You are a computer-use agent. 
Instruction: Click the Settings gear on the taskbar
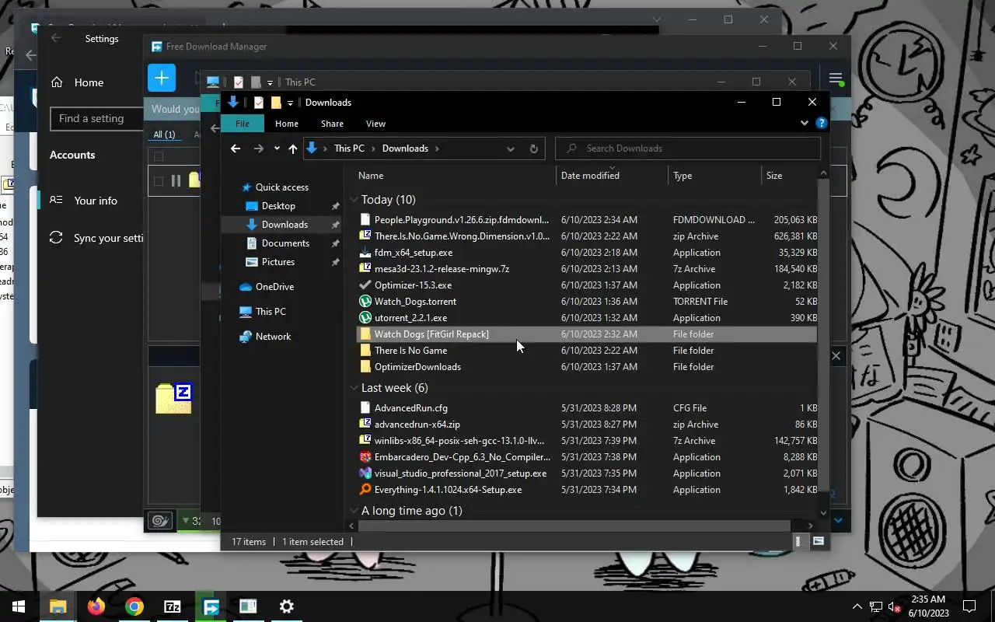[x=287, y=606]
